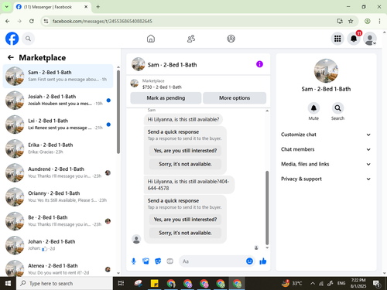This screenshot has width=387, height=290.
Task: Expand the Privacy & support section
Action: 326,179
